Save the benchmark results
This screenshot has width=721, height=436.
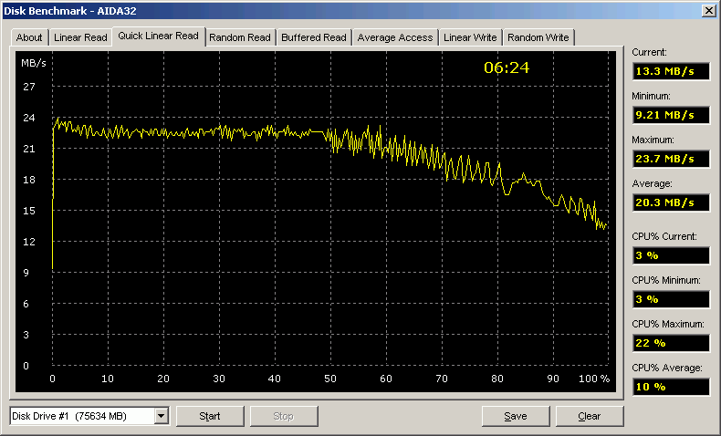click(515, 417)
